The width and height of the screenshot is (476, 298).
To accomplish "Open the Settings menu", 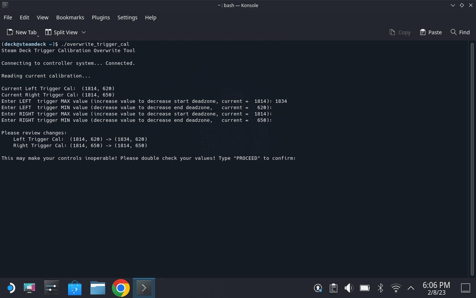I will (x=128, y=18).
